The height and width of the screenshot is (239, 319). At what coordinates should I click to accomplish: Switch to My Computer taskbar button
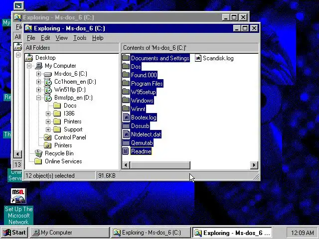pos(70,233)
